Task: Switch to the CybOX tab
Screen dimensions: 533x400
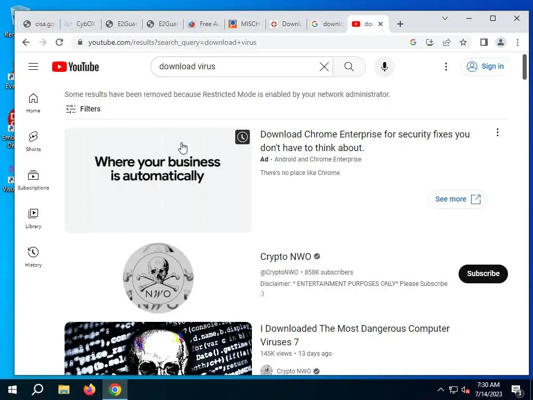Action: [81, 24]
